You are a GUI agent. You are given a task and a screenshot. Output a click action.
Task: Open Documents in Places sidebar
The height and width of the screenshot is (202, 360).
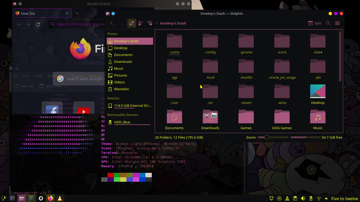click(130, 55)
